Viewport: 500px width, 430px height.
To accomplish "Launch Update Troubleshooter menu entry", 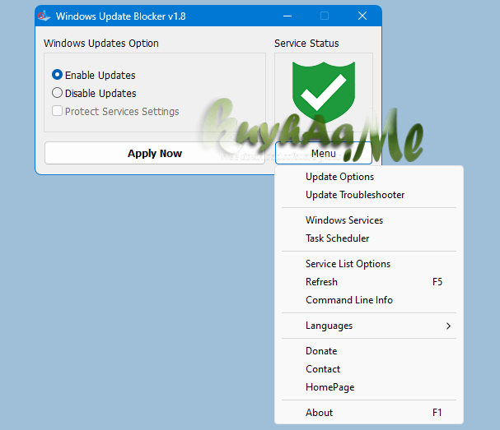I will [369, 195].
